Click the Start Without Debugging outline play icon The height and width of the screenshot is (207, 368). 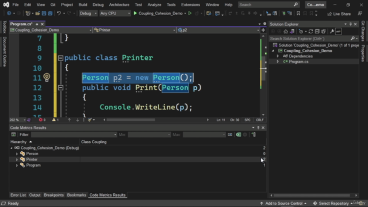(190, 13)
